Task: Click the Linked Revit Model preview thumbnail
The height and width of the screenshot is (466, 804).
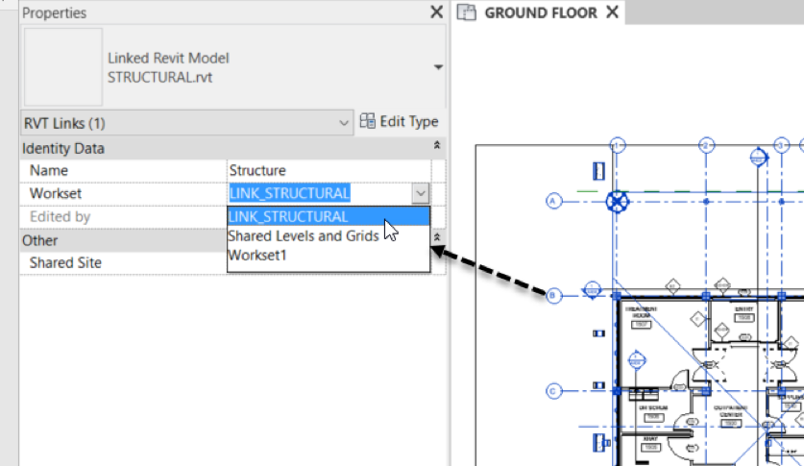Action: (x=63, y=67)
